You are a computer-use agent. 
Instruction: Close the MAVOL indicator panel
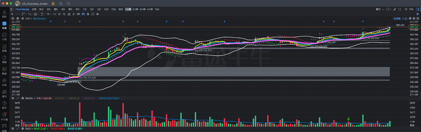tap(23, 98)
